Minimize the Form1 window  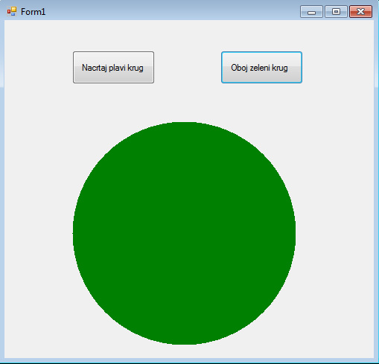tap(311, 12)
